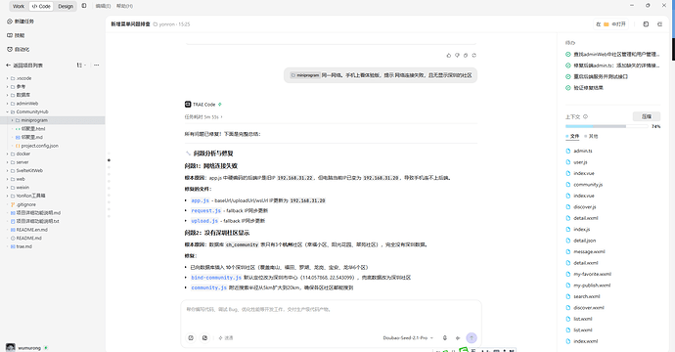Click the regenerate response icon

click(x=473, y=55)
